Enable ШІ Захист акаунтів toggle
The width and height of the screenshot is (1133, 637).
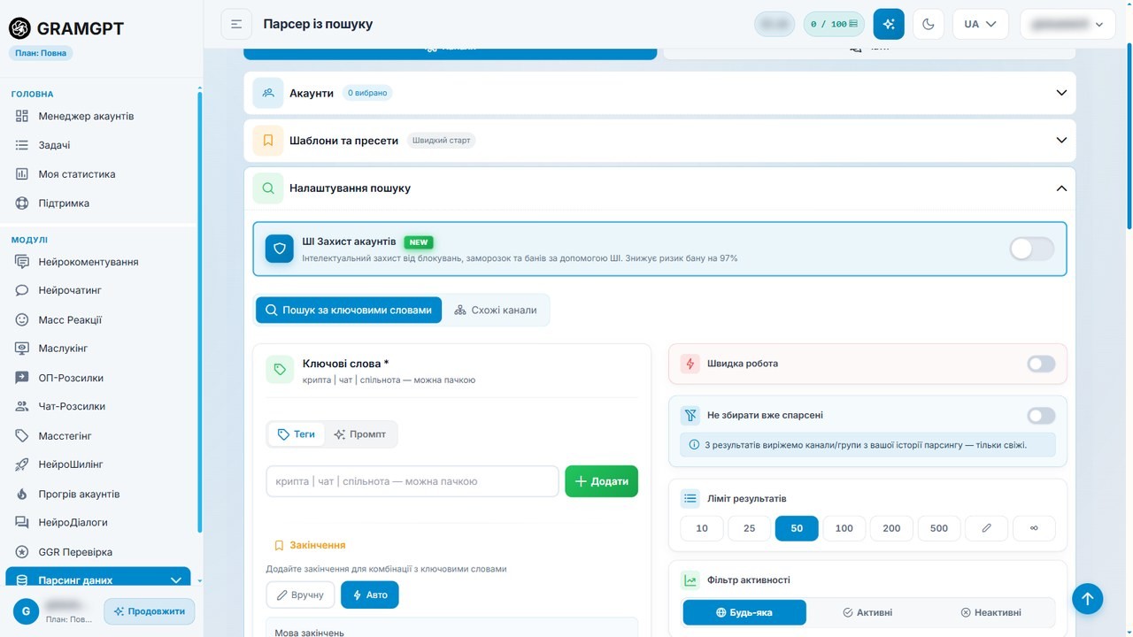[1032, 249]
